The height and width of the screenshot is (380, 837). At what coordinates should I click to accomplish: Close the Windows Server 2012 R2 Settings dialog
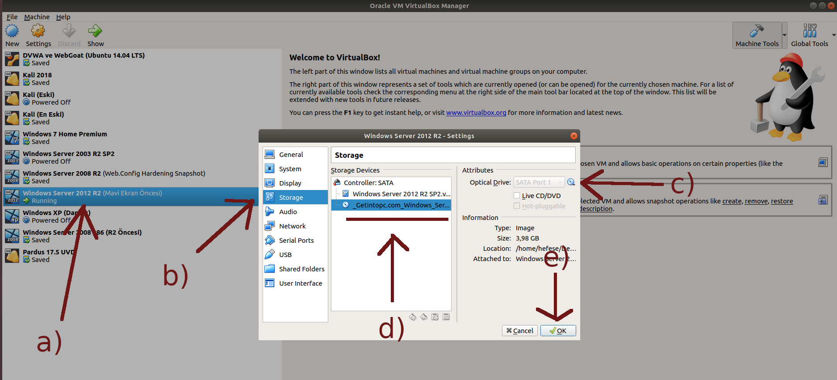574,136
